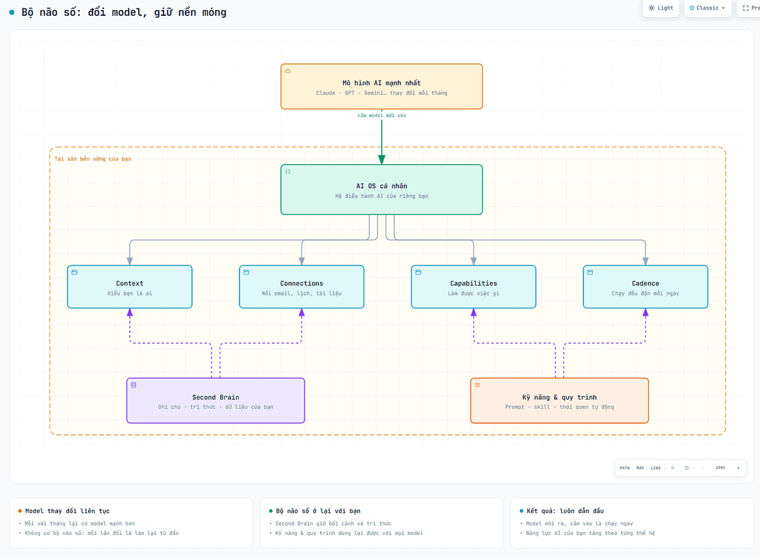Select the Cadence node title
760x559 pixels.
(x=645, y=284)
